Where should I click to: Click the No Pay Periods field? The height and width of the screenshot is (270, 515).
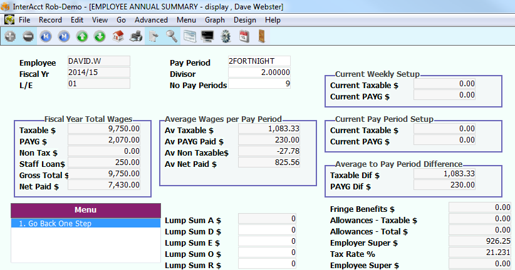pyautogui.click(x=259, y=84)
